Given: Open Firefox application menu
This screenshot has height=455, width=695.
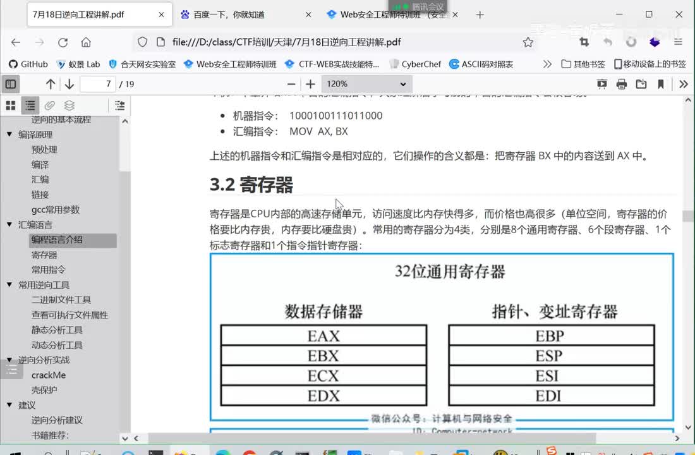Looking at the screenshot, I should 678,42.
